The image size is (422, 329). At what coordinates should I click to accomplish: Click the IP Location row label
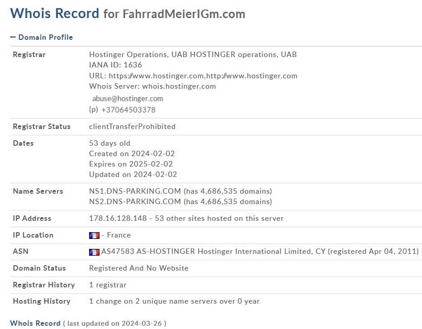(33, 235)
